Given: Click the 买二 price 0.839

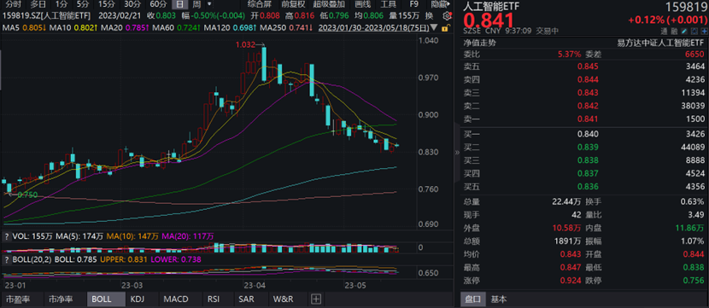Looking at the screenshot, I should tap(588, 148).
